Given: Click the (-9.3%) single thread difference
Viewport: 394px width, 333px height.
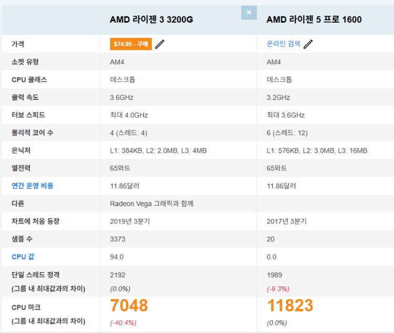Looking at the screenshot, I should click(278, 289).
